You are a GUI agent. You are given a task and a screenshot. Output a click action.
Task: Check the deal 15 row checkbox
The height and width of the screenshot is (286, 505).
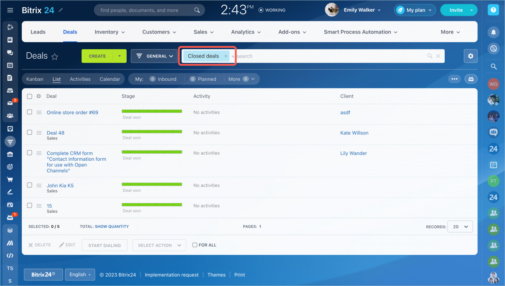click(x=30, y=205)
